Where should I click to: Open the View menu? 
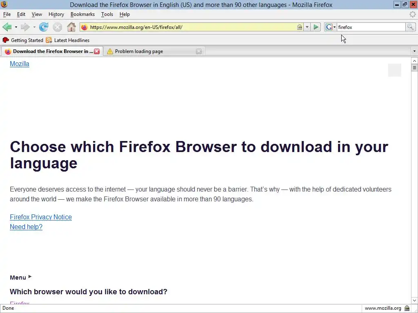(37, 14)
